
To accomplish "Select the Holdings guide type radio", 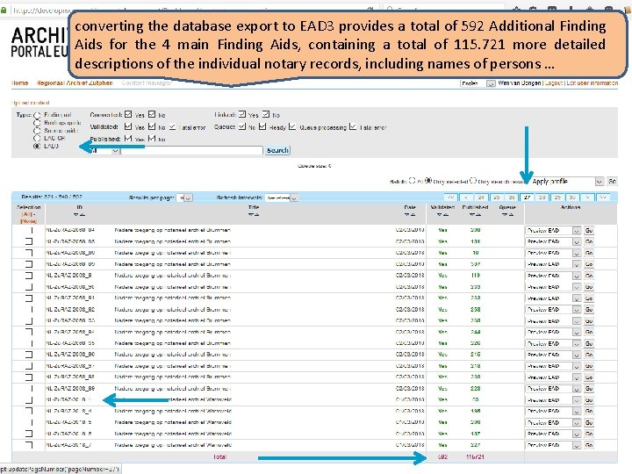I will (37, 123).
